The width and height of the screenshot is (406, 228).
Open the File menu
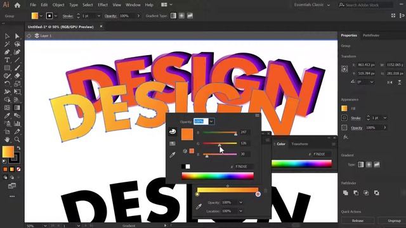pyautogui.click(x=33, y=4)
